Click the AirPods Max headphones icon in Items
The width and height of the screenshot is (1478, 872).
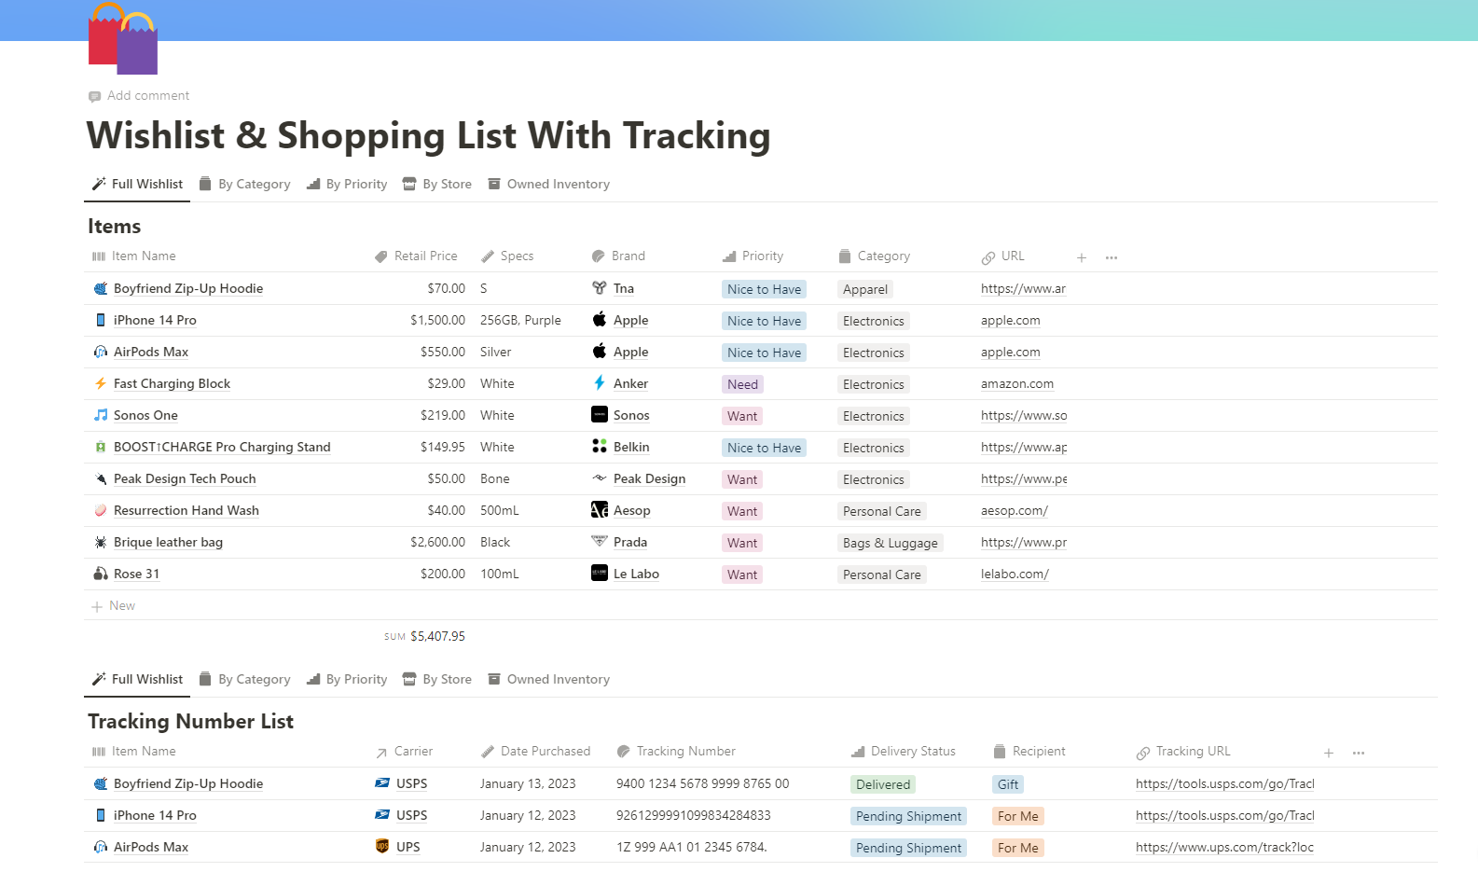(101, 352)
